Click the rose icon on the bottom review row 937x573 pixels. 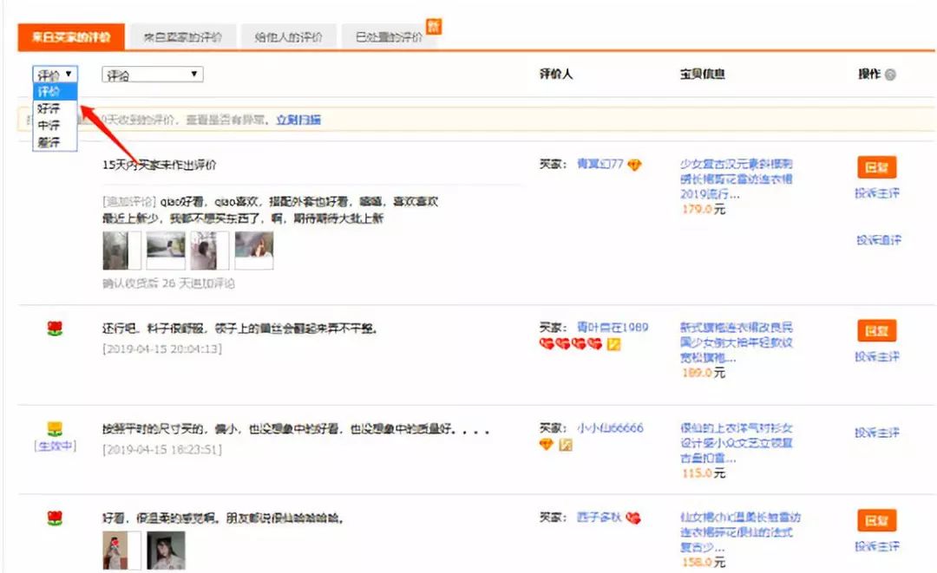(x=54, y=518)
